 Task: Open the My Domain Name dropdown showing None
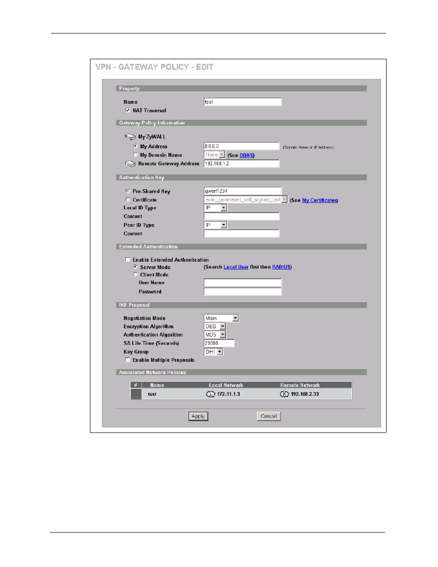pos(214,155)
